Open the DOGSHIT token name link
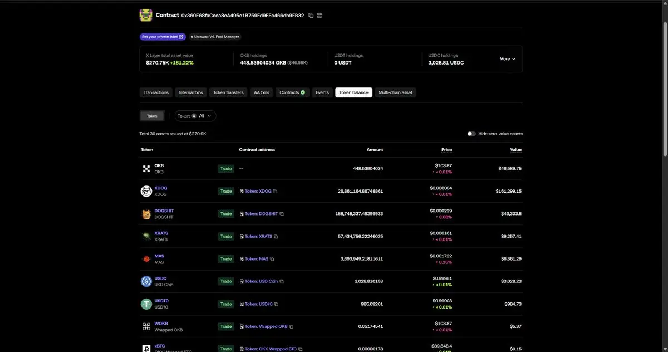The height and width of the screenshot is (352, 668). 164,211
